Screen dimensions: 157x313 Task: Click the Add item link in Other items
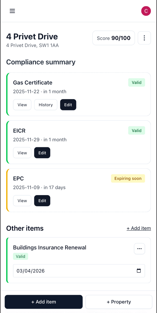click(x=139, y=228)
